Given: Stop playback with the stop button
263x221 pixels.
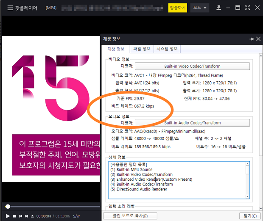Looking at the screenshot, I should click(14, 216).
